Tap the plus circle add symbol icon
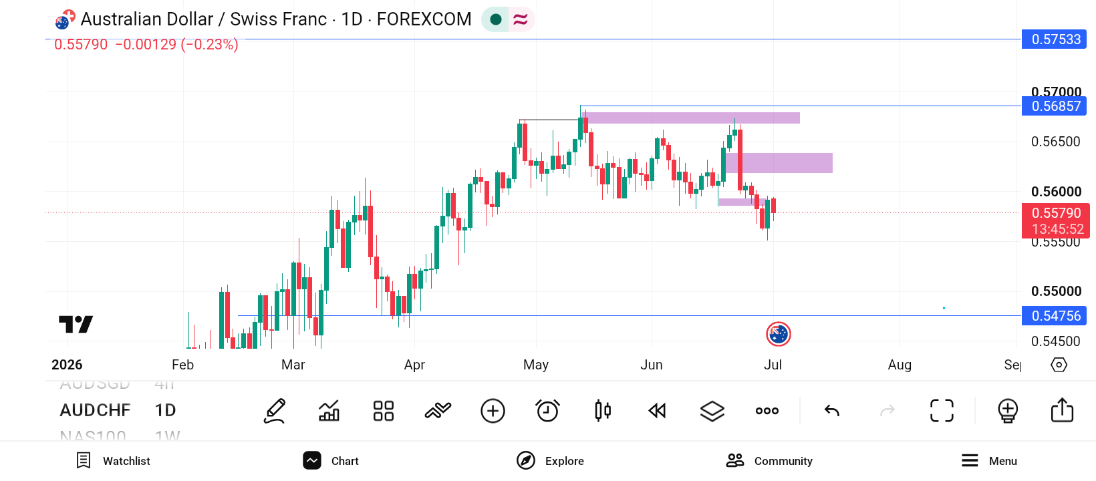The width and height of the screenshot is (1096, 481). pyautogui.click(x=493, y=411)
